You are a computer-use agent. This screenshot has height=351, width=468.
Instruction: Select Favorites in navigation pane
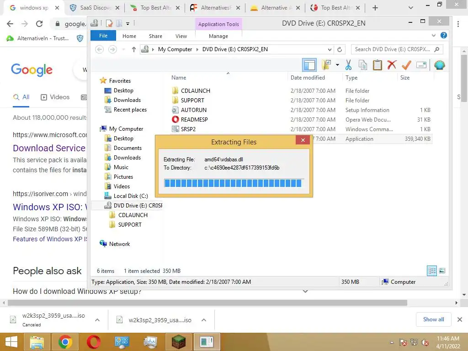click(120, 80)
